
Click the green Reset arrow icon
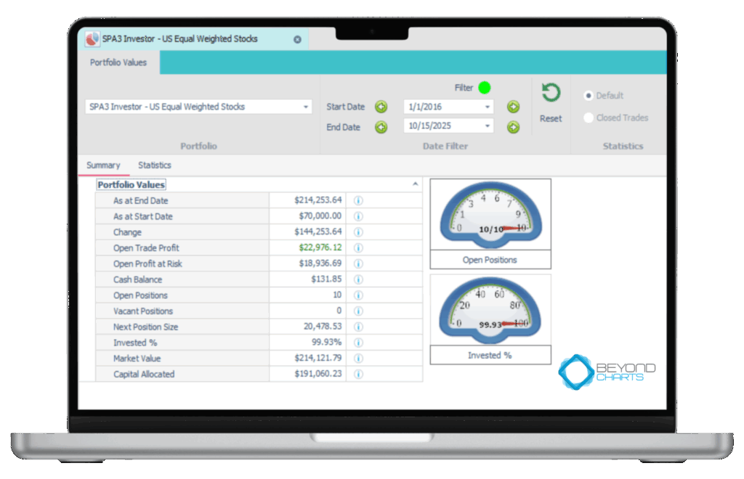(551, 93)
